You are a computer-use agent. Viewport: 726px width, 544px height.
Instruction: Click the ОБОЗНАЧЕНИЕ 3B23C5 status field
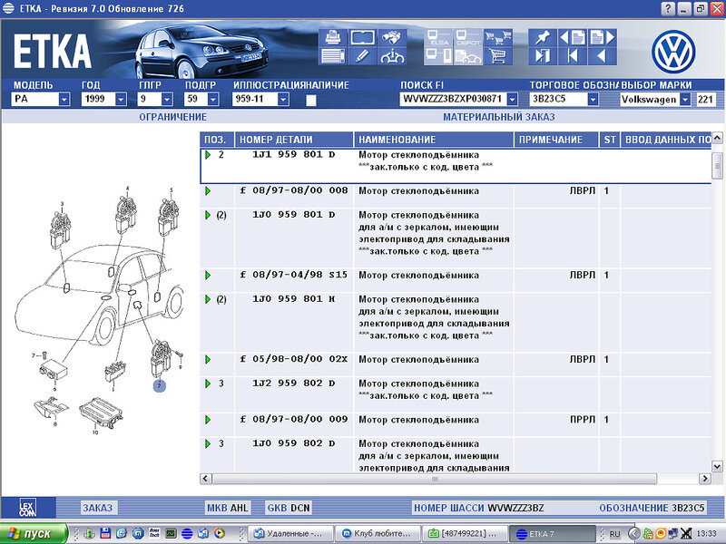point(652,508)
